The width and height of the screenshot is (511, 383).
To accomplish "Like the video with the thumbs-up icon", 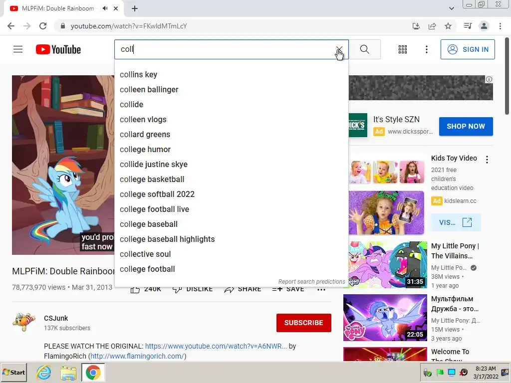I will click(135, 289).
